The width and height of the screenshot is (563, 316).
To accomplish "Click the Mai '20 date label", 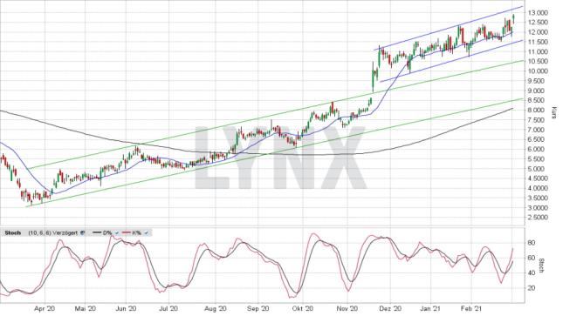I will 86,308.
